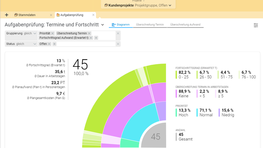The width and height of the screenshot is (263, 148).
Task: Remove the Überschreitung Termin grouping chip
Action: (89, 33)
